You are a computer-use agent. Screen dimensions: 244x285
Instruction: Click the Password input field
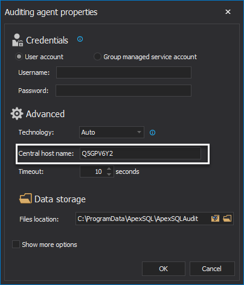click(123, 91)
